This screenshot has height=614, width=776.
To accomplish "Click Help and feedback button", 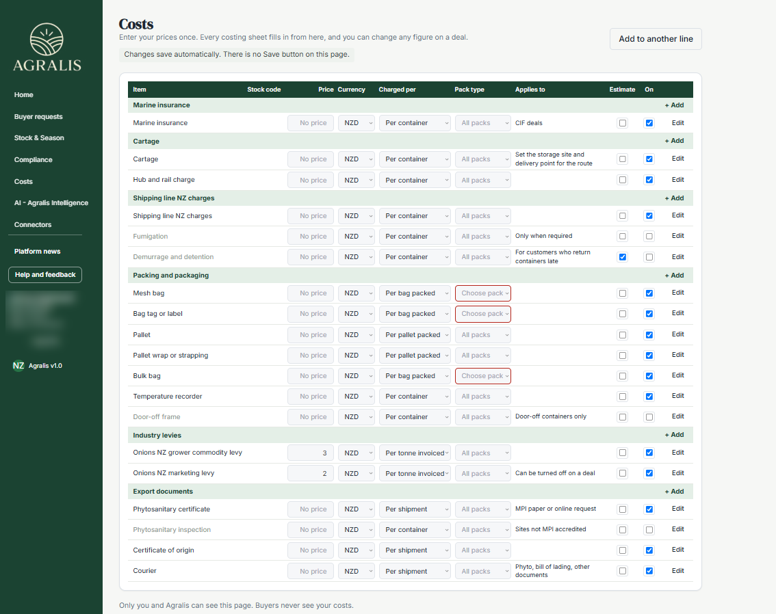I will click(45, 275).
